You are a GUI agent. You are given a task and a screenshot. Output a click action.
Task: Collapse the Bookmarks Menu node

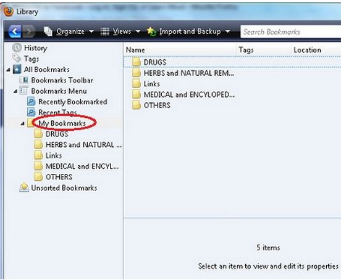15,91
